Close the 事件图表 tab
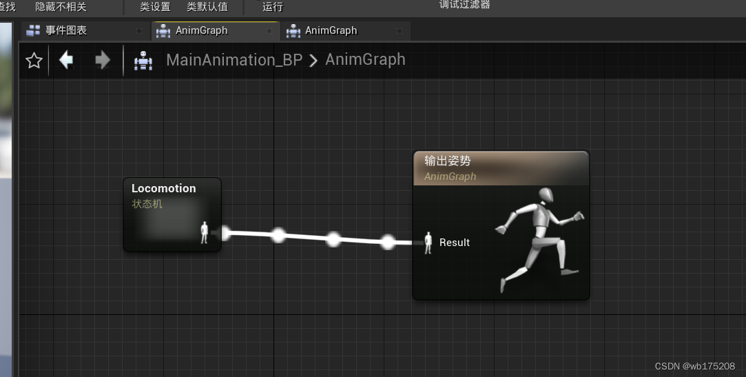 click(x=139, y=31)
